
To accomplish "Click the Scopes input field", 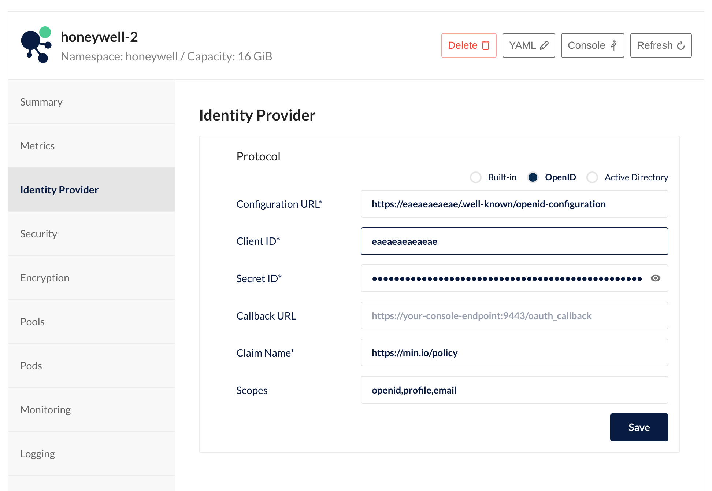I will pyautogui.click(x=514, y=390).
